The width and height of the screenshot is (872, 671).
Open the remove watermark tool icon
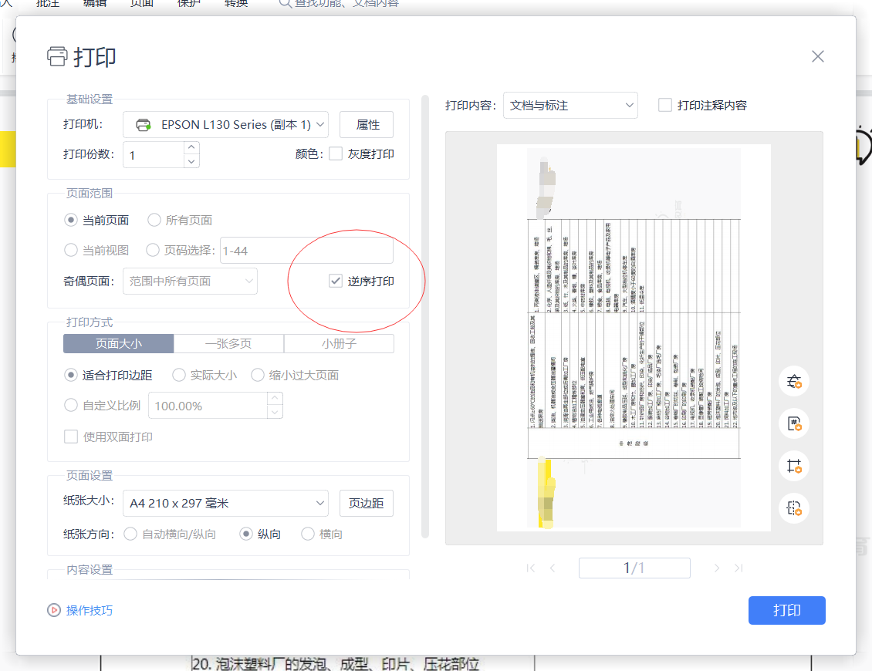[794, 380]
